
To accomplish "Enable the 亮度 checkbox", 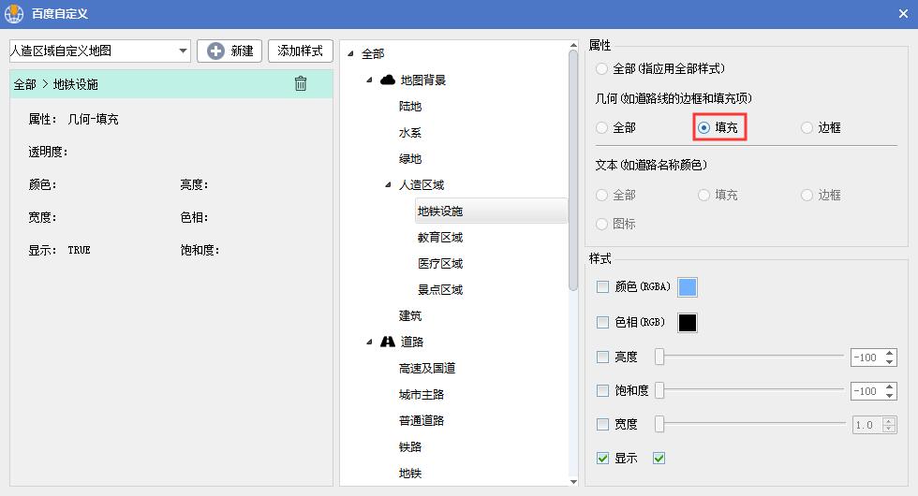I will coord(602,357).
